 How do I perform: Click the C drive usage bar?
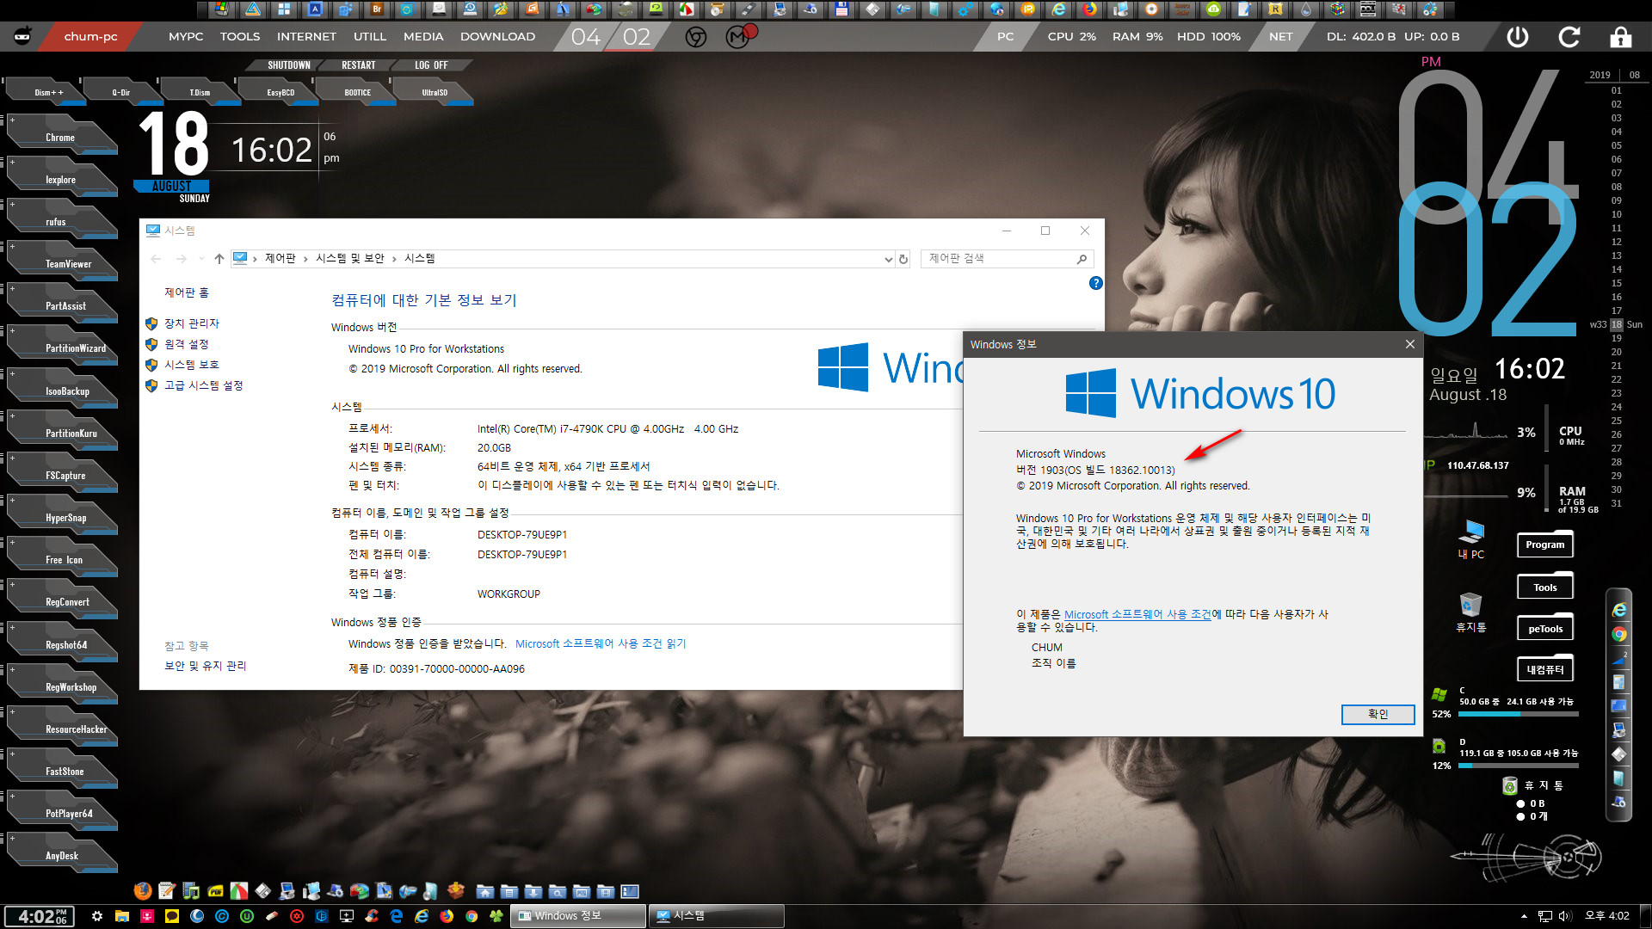point(1519,714)
